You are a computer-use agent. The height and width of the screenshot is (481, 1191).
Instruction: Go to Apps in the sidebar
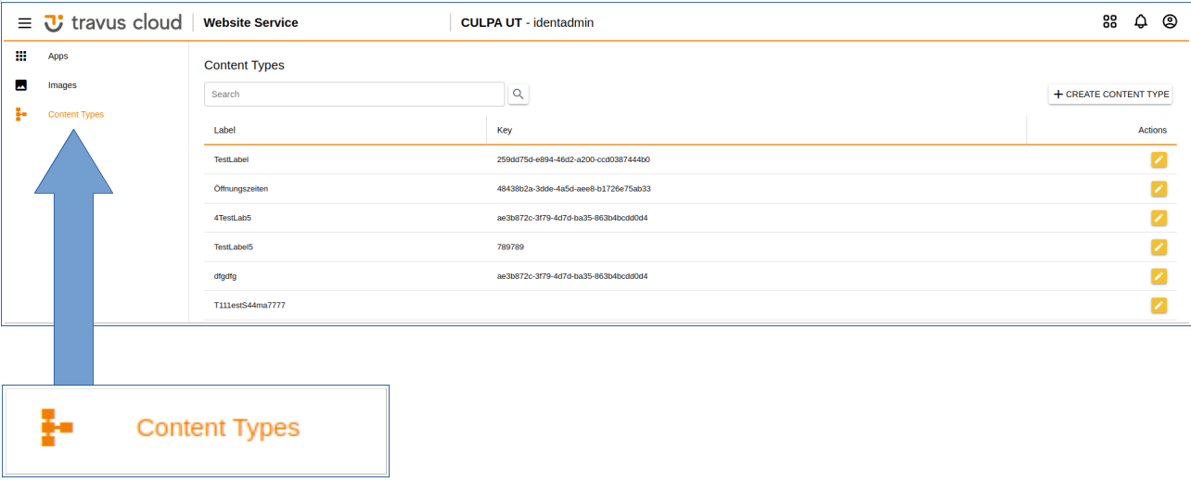click(58, 57)
